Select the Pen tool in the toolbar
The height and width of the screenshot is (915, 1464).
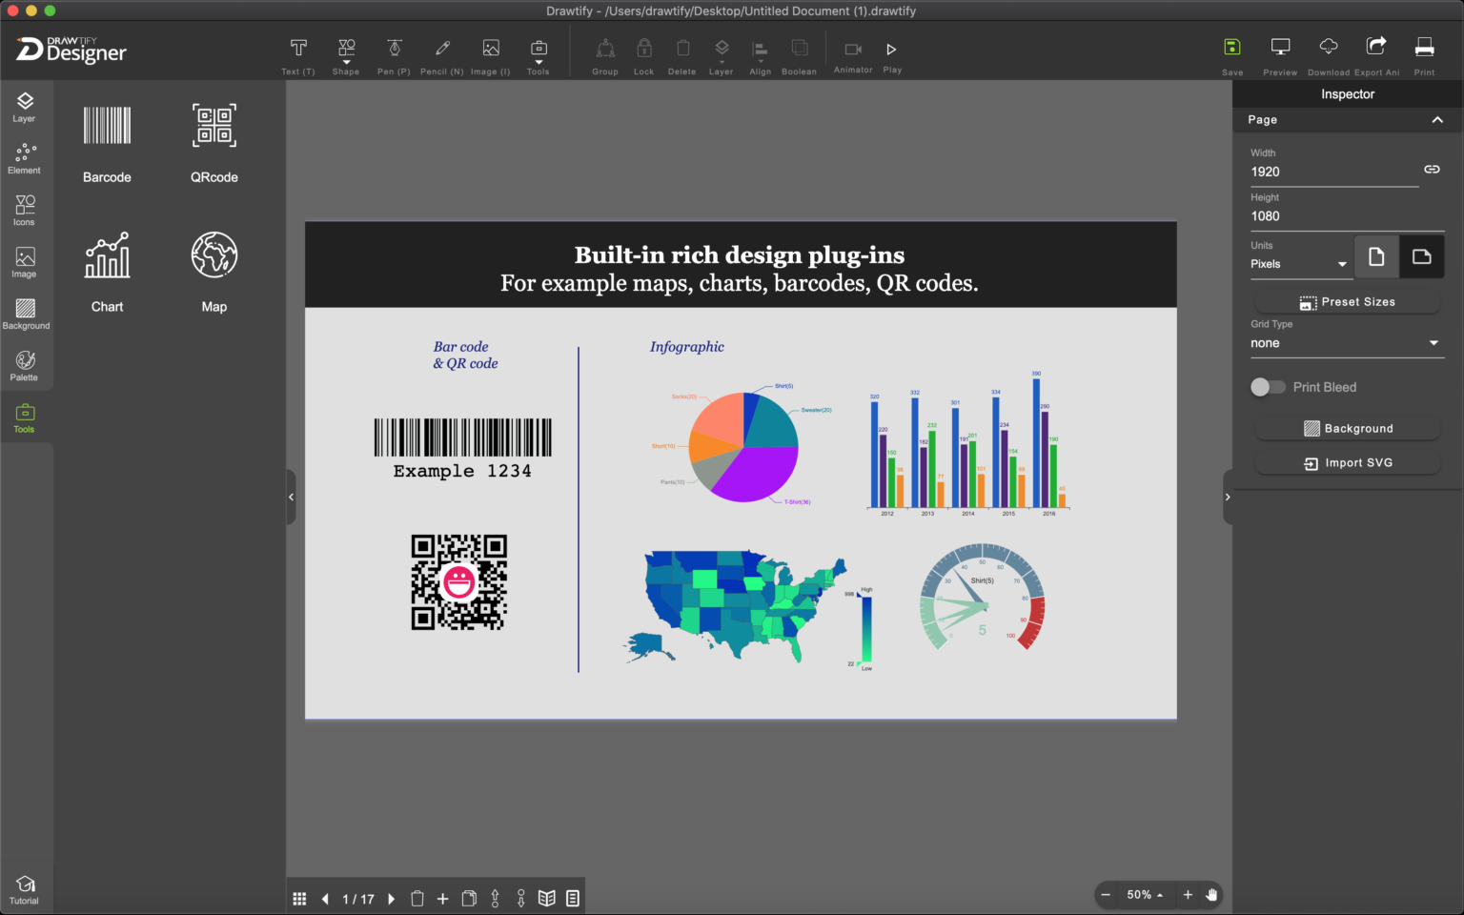coord(394,52)
